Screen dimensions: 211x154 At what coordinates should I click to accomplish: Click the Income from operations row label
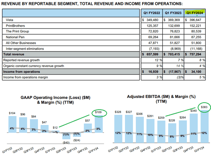coord(21,72)
